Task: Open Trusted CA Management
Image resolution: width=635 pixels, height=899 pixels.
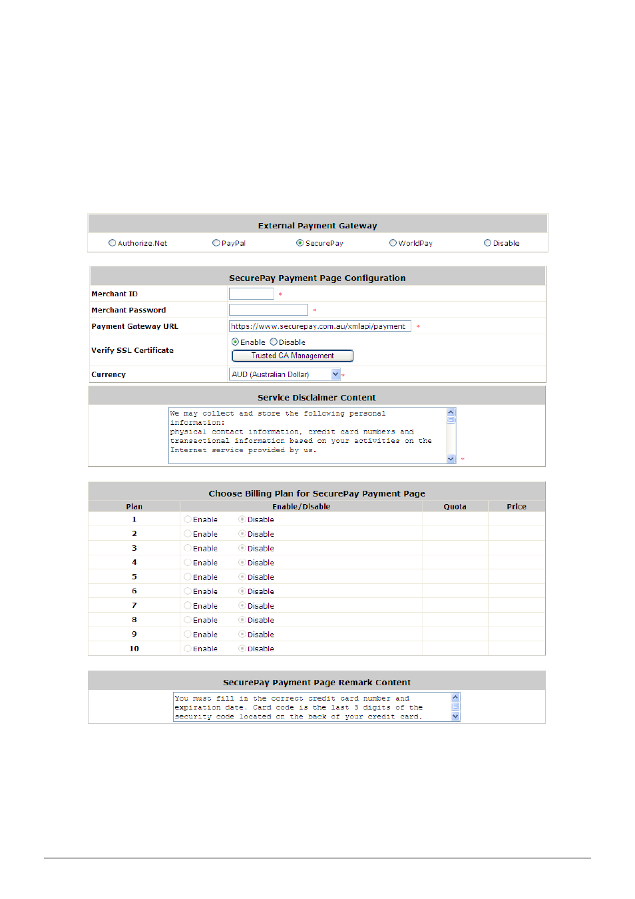Action: [292, 356]
